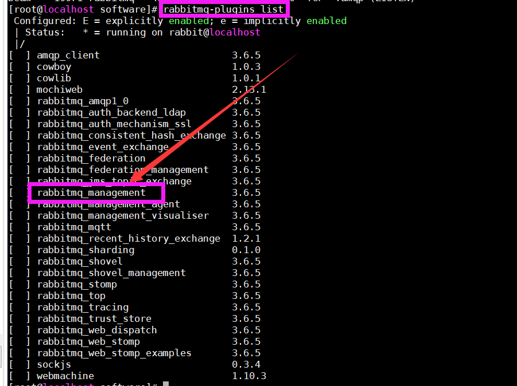Select the exact "rabbitmq_federation" plugin name
This screenshot has height=386, width=517.
pos(91,158)
